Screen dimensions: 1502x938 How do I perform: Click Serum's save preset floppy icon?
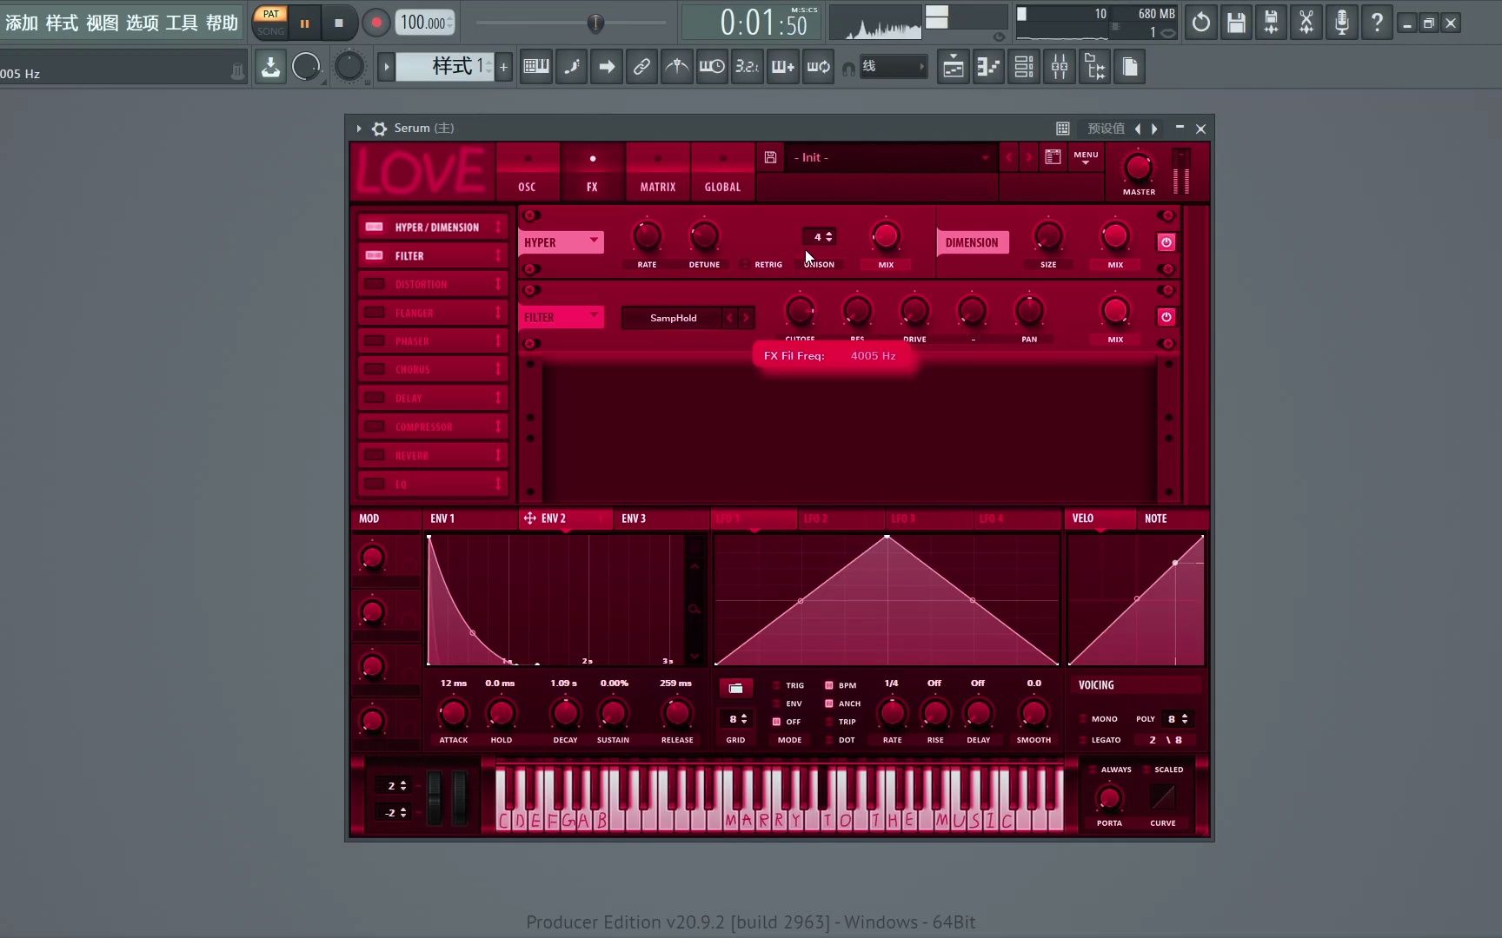(x=770, y=157)
